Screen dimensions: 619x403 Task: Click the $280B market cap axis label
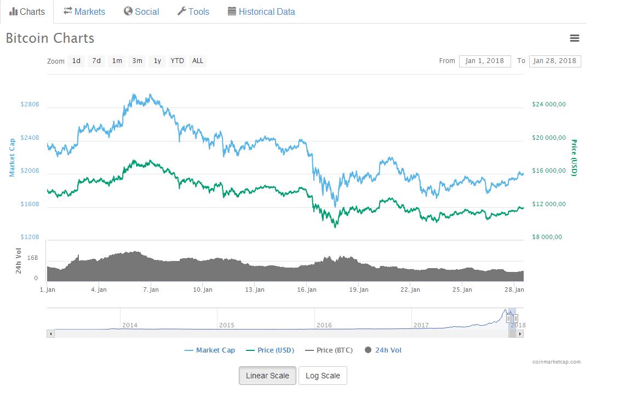[30, 104]
